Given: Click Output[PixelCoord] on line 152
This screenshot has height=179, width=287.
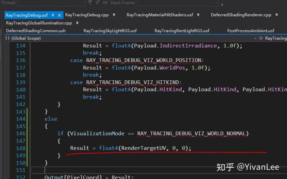Looking at the screenshot, I should [x=73, y=177].
